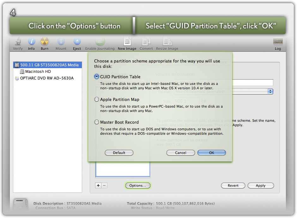Click the Resize Image icon

tap(167, 41)
